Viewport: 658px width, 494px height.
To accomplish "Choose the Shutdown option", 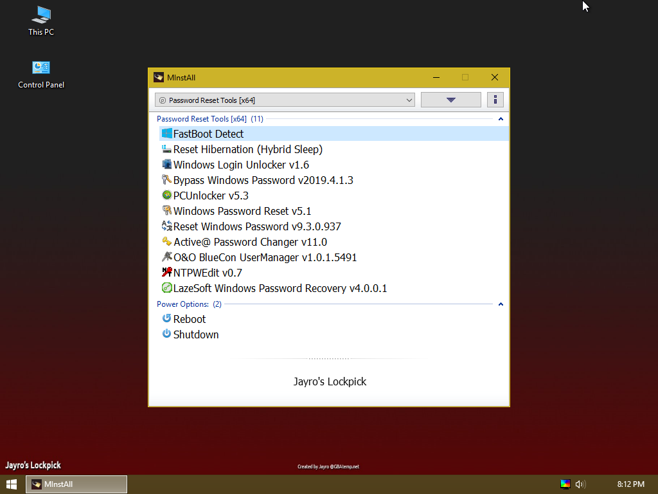I will 334,334.
